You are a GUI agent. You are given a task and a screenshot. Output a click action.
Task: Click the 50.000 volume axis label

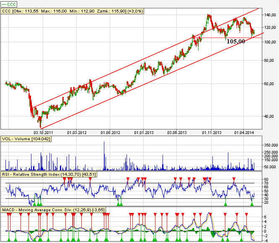(x=270, y=167)
